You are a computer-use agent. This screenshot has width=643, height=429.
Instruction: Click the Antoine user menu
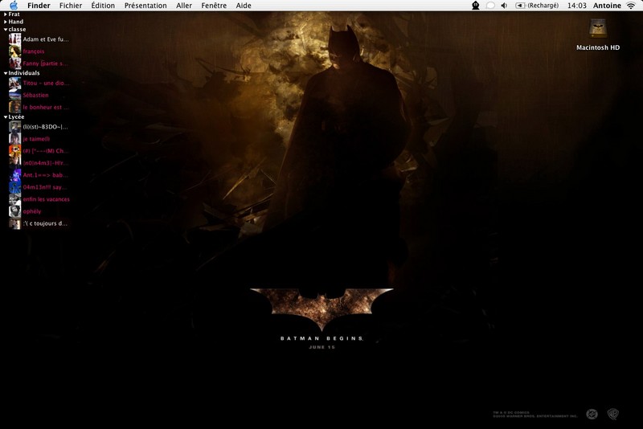point(607,6)
